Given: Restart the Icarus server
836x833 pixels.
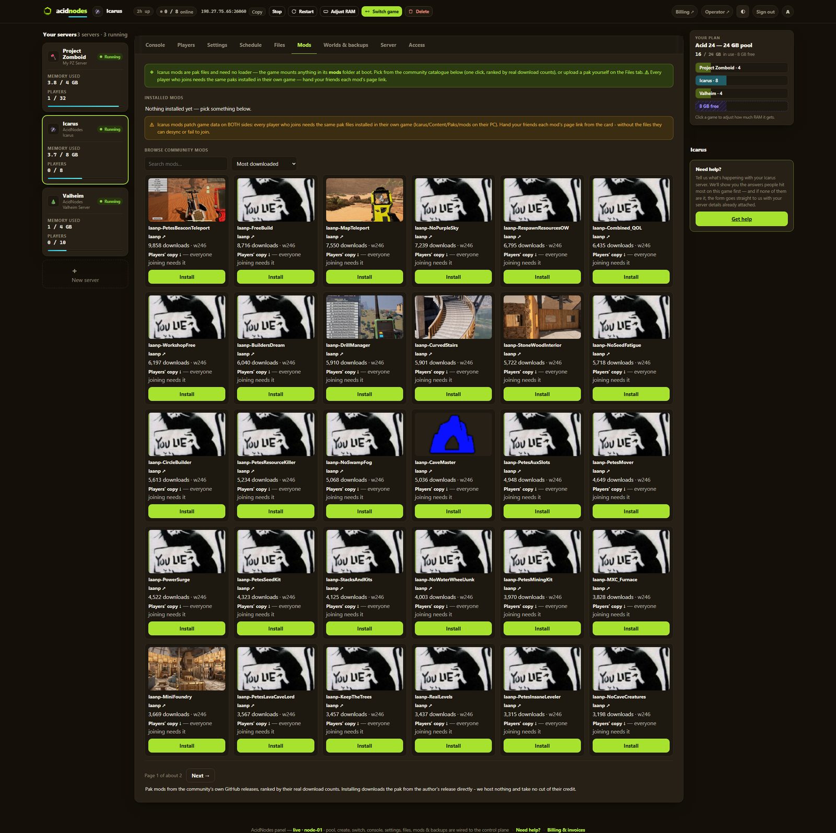Looking at the screenshot, I should click(x=303, y=12).
